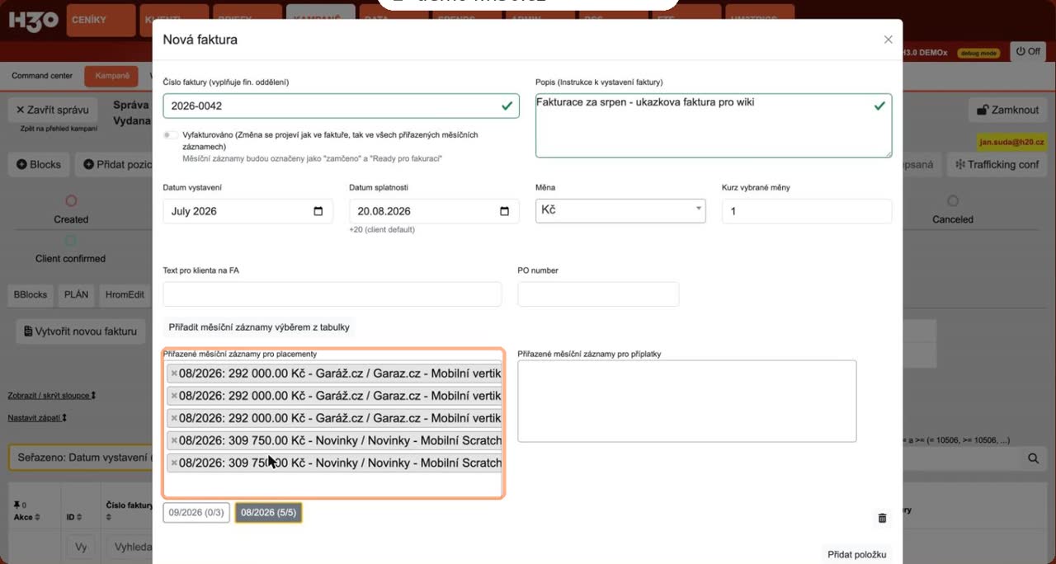This screenshot has height=564, width=1056.
Task: Open Datum vystavení calendar picker icon
Action: click(318, 211)
